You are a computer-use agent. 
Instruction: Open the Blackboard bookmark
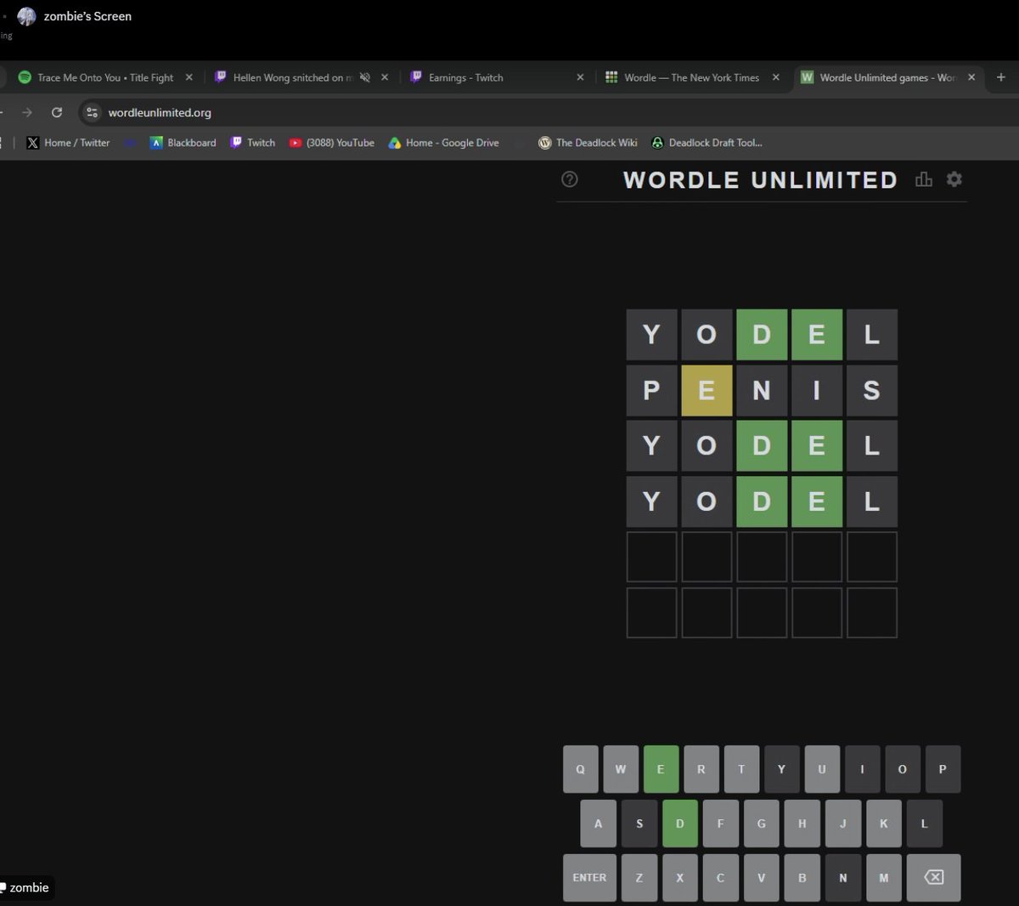point(183,143)
